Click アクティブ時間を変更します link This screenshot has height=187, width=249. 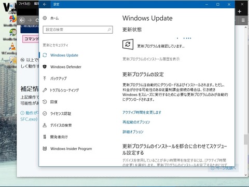click(142, 112)
